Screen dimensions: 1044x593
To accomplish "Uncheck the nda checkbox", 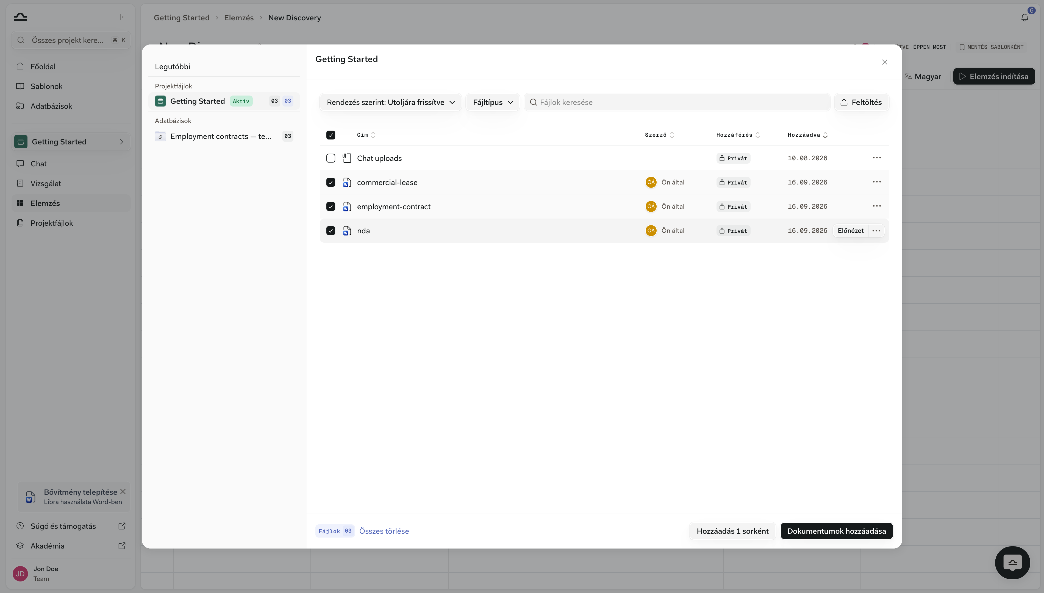I will 331,231.
